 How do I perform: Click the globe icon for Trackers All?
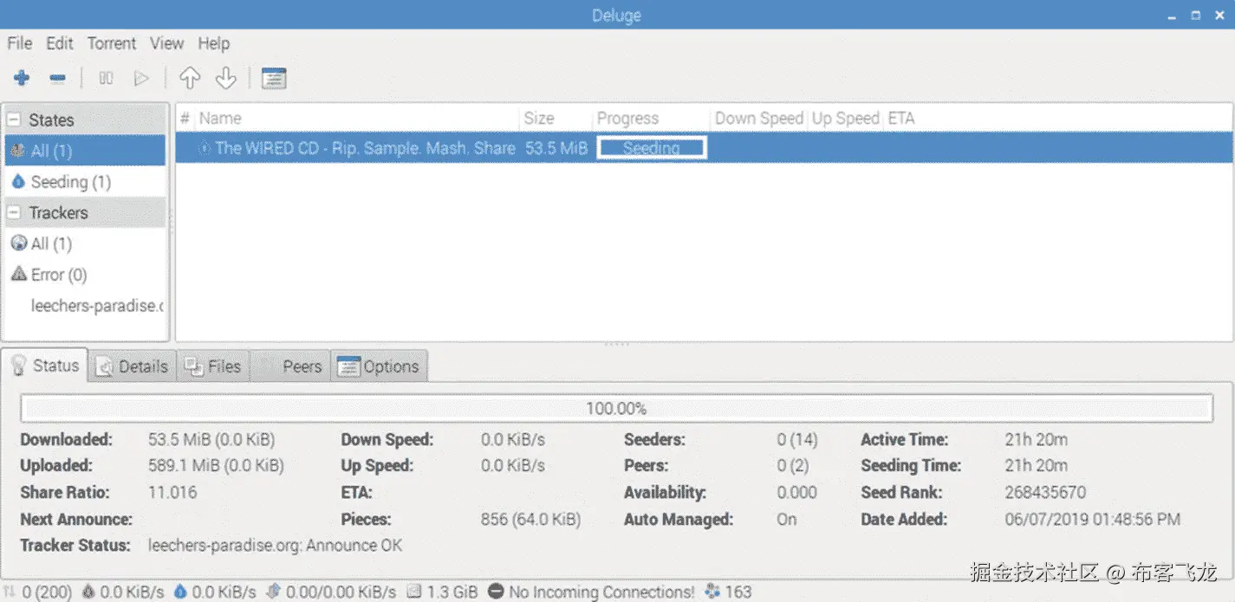[x=18, y=243]
